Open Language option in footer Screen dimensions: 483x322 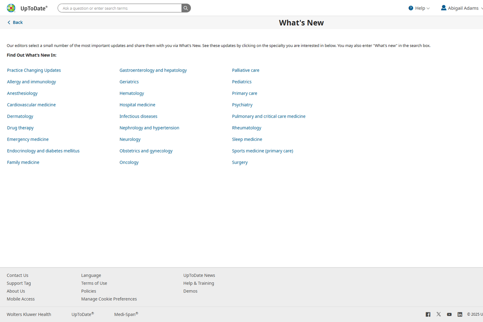point(91,275)
